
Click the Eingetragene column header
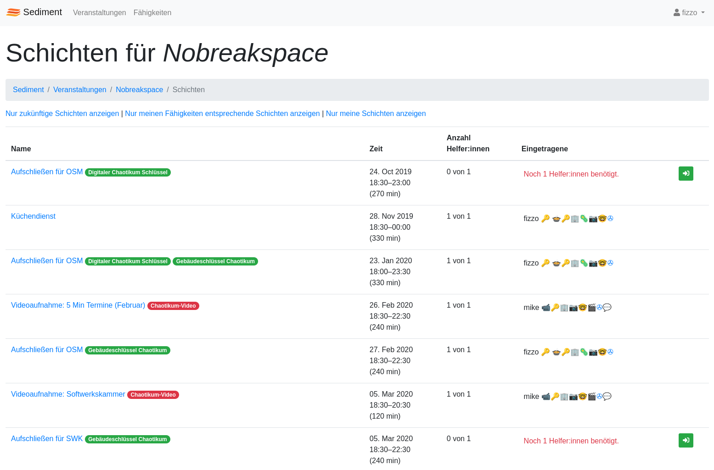(x=545, y=149)
